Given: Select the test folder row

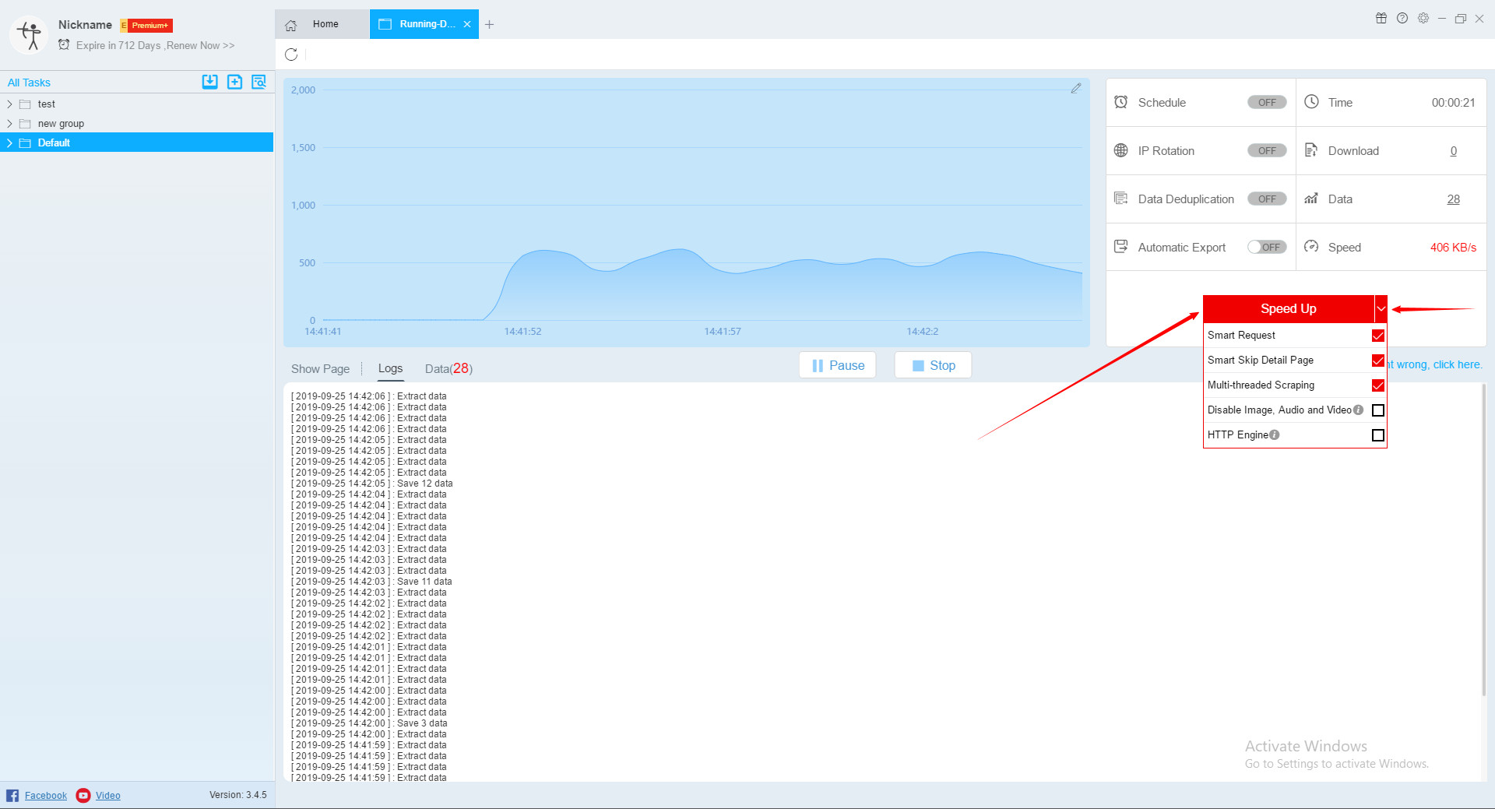Looking at the screenshot, I should [136, 104].
